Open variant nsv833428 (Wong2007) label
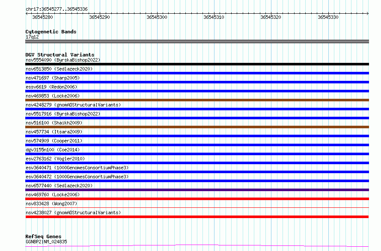 point(51,204)
